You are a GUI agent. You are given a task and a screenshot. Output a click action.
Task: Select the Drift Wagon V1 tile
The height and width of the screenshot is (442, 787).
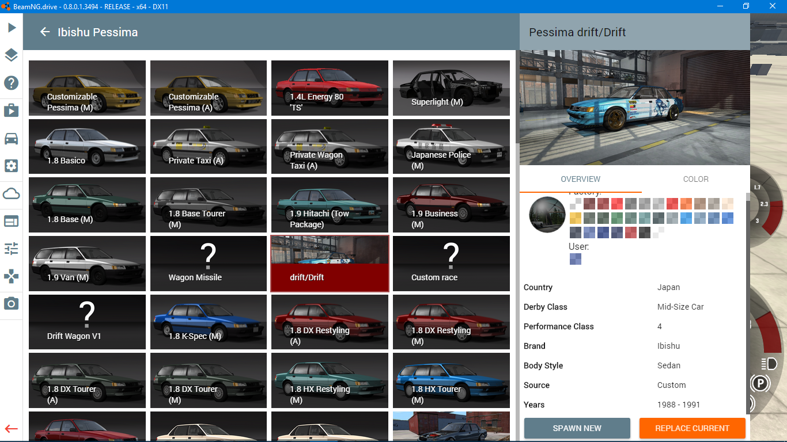click(x=87, y=322)
